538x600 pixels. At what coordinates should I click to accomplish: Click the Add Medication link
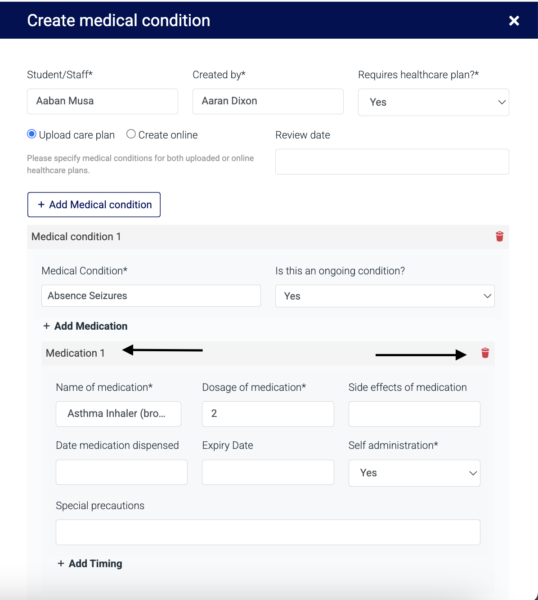(x=85, y=326)
